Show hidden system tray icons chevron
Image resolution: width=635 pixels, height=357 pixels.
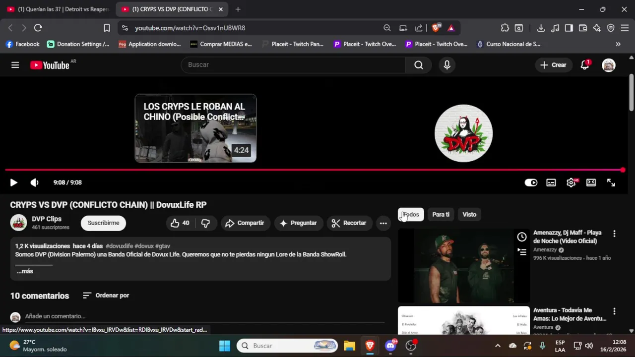click(498, 346)
